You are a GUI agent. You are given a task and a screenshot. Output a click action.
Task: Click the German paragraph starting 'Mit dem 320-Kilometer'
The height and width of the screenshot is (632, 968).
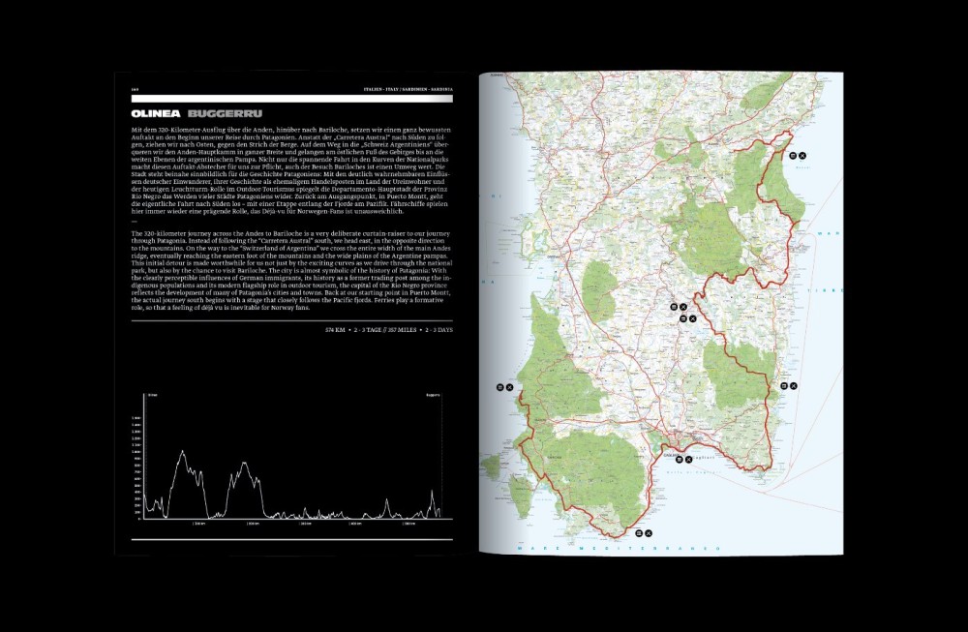[x=291, y=170]
